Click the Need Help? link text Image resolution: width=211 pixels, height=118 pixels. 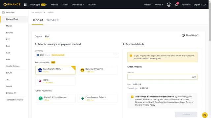click(192, 35)
